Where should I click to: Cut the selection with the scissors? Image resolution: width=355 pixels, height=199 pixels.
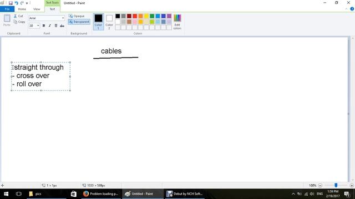tap(18, 16)
